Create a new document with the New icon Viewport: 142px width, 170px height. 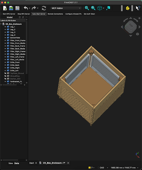[5, 8]
